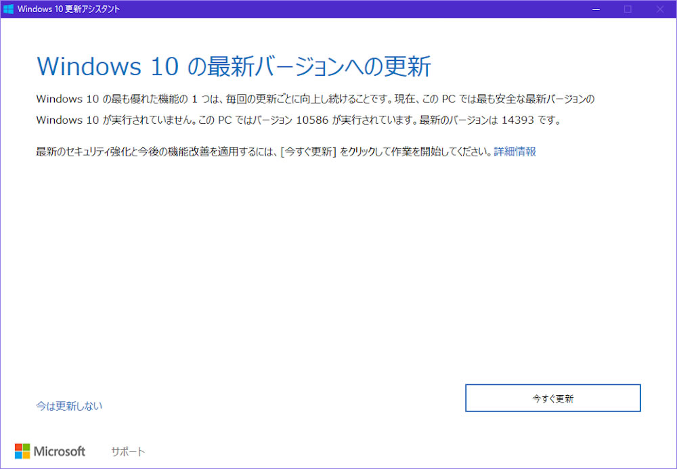This screenshot has height=469, width=677.
Task: Close the Windows 10 更新アシスタント window
Action: point(659,9)
